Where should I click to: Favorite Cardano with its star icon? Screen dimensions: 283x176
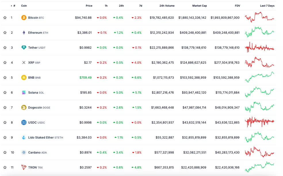(5, 152)
